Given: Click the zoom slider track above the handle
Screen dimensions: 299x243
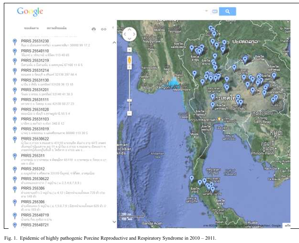Looking at the screenshot, I should pyautogui.click(x=130, y=84).
